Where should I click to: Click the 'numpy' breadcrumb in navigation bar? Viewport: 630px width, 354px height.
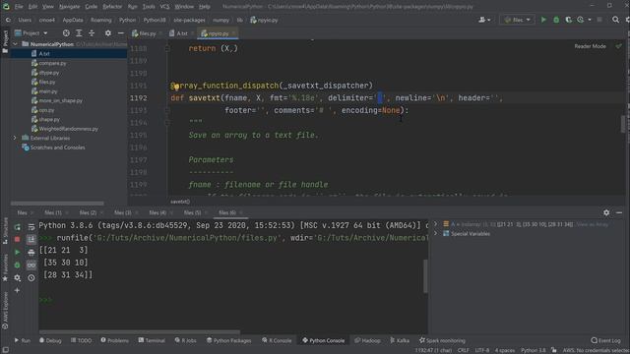(x=220, y=20)
